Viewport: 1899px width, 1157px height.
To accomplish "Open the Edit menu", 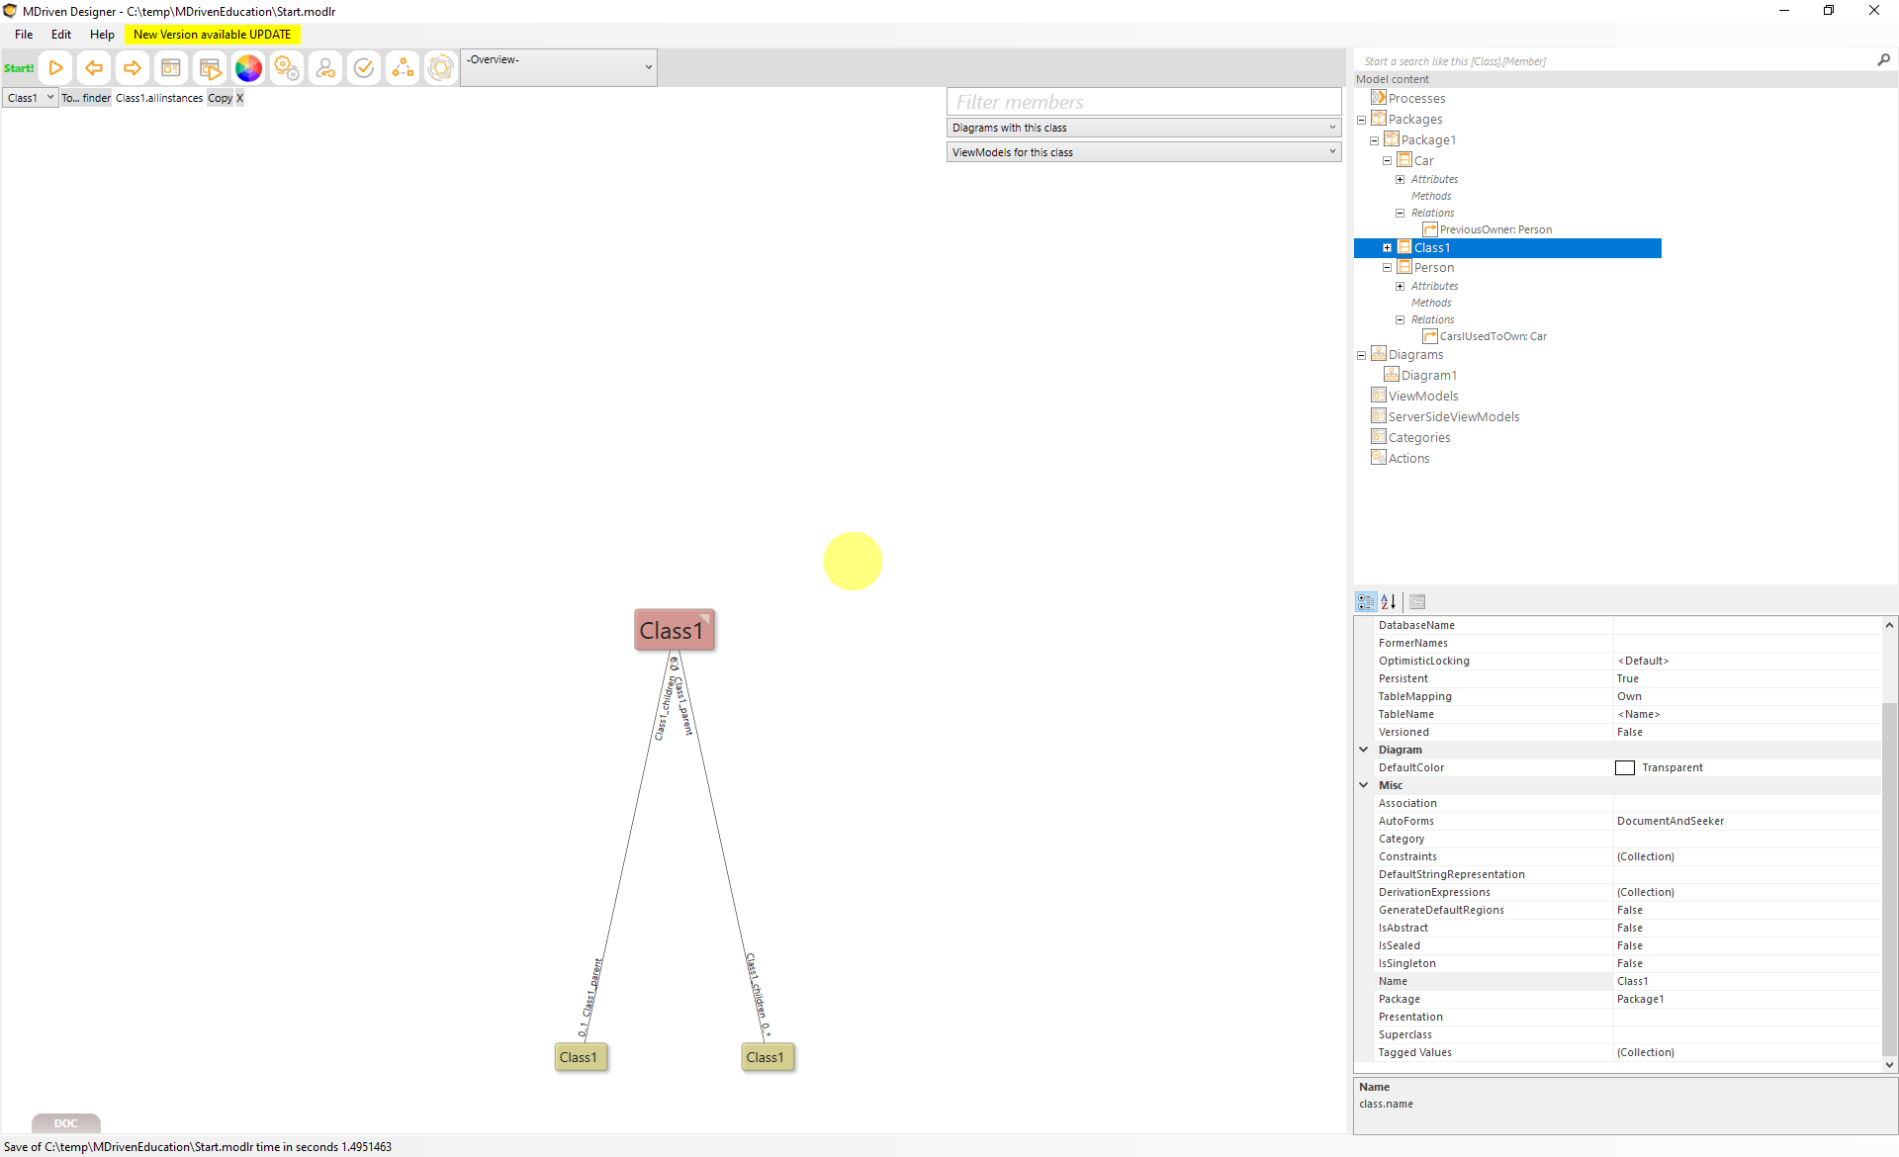I will pyautogui.click(x=61, y=35).
